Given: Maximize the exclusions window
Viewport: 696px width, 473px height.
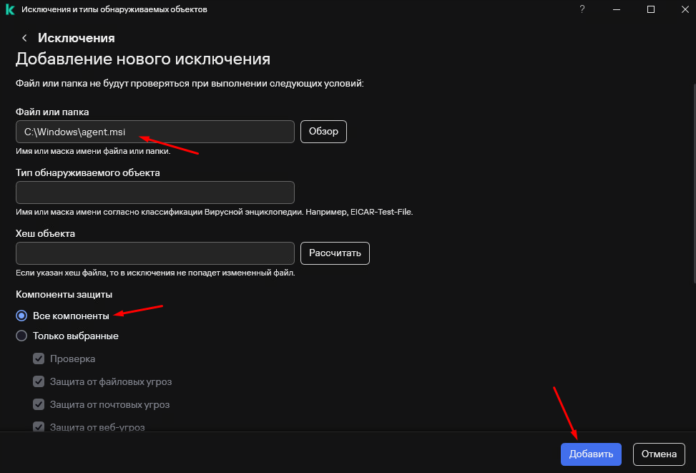Looking at the screenshot, I should 651,9.
